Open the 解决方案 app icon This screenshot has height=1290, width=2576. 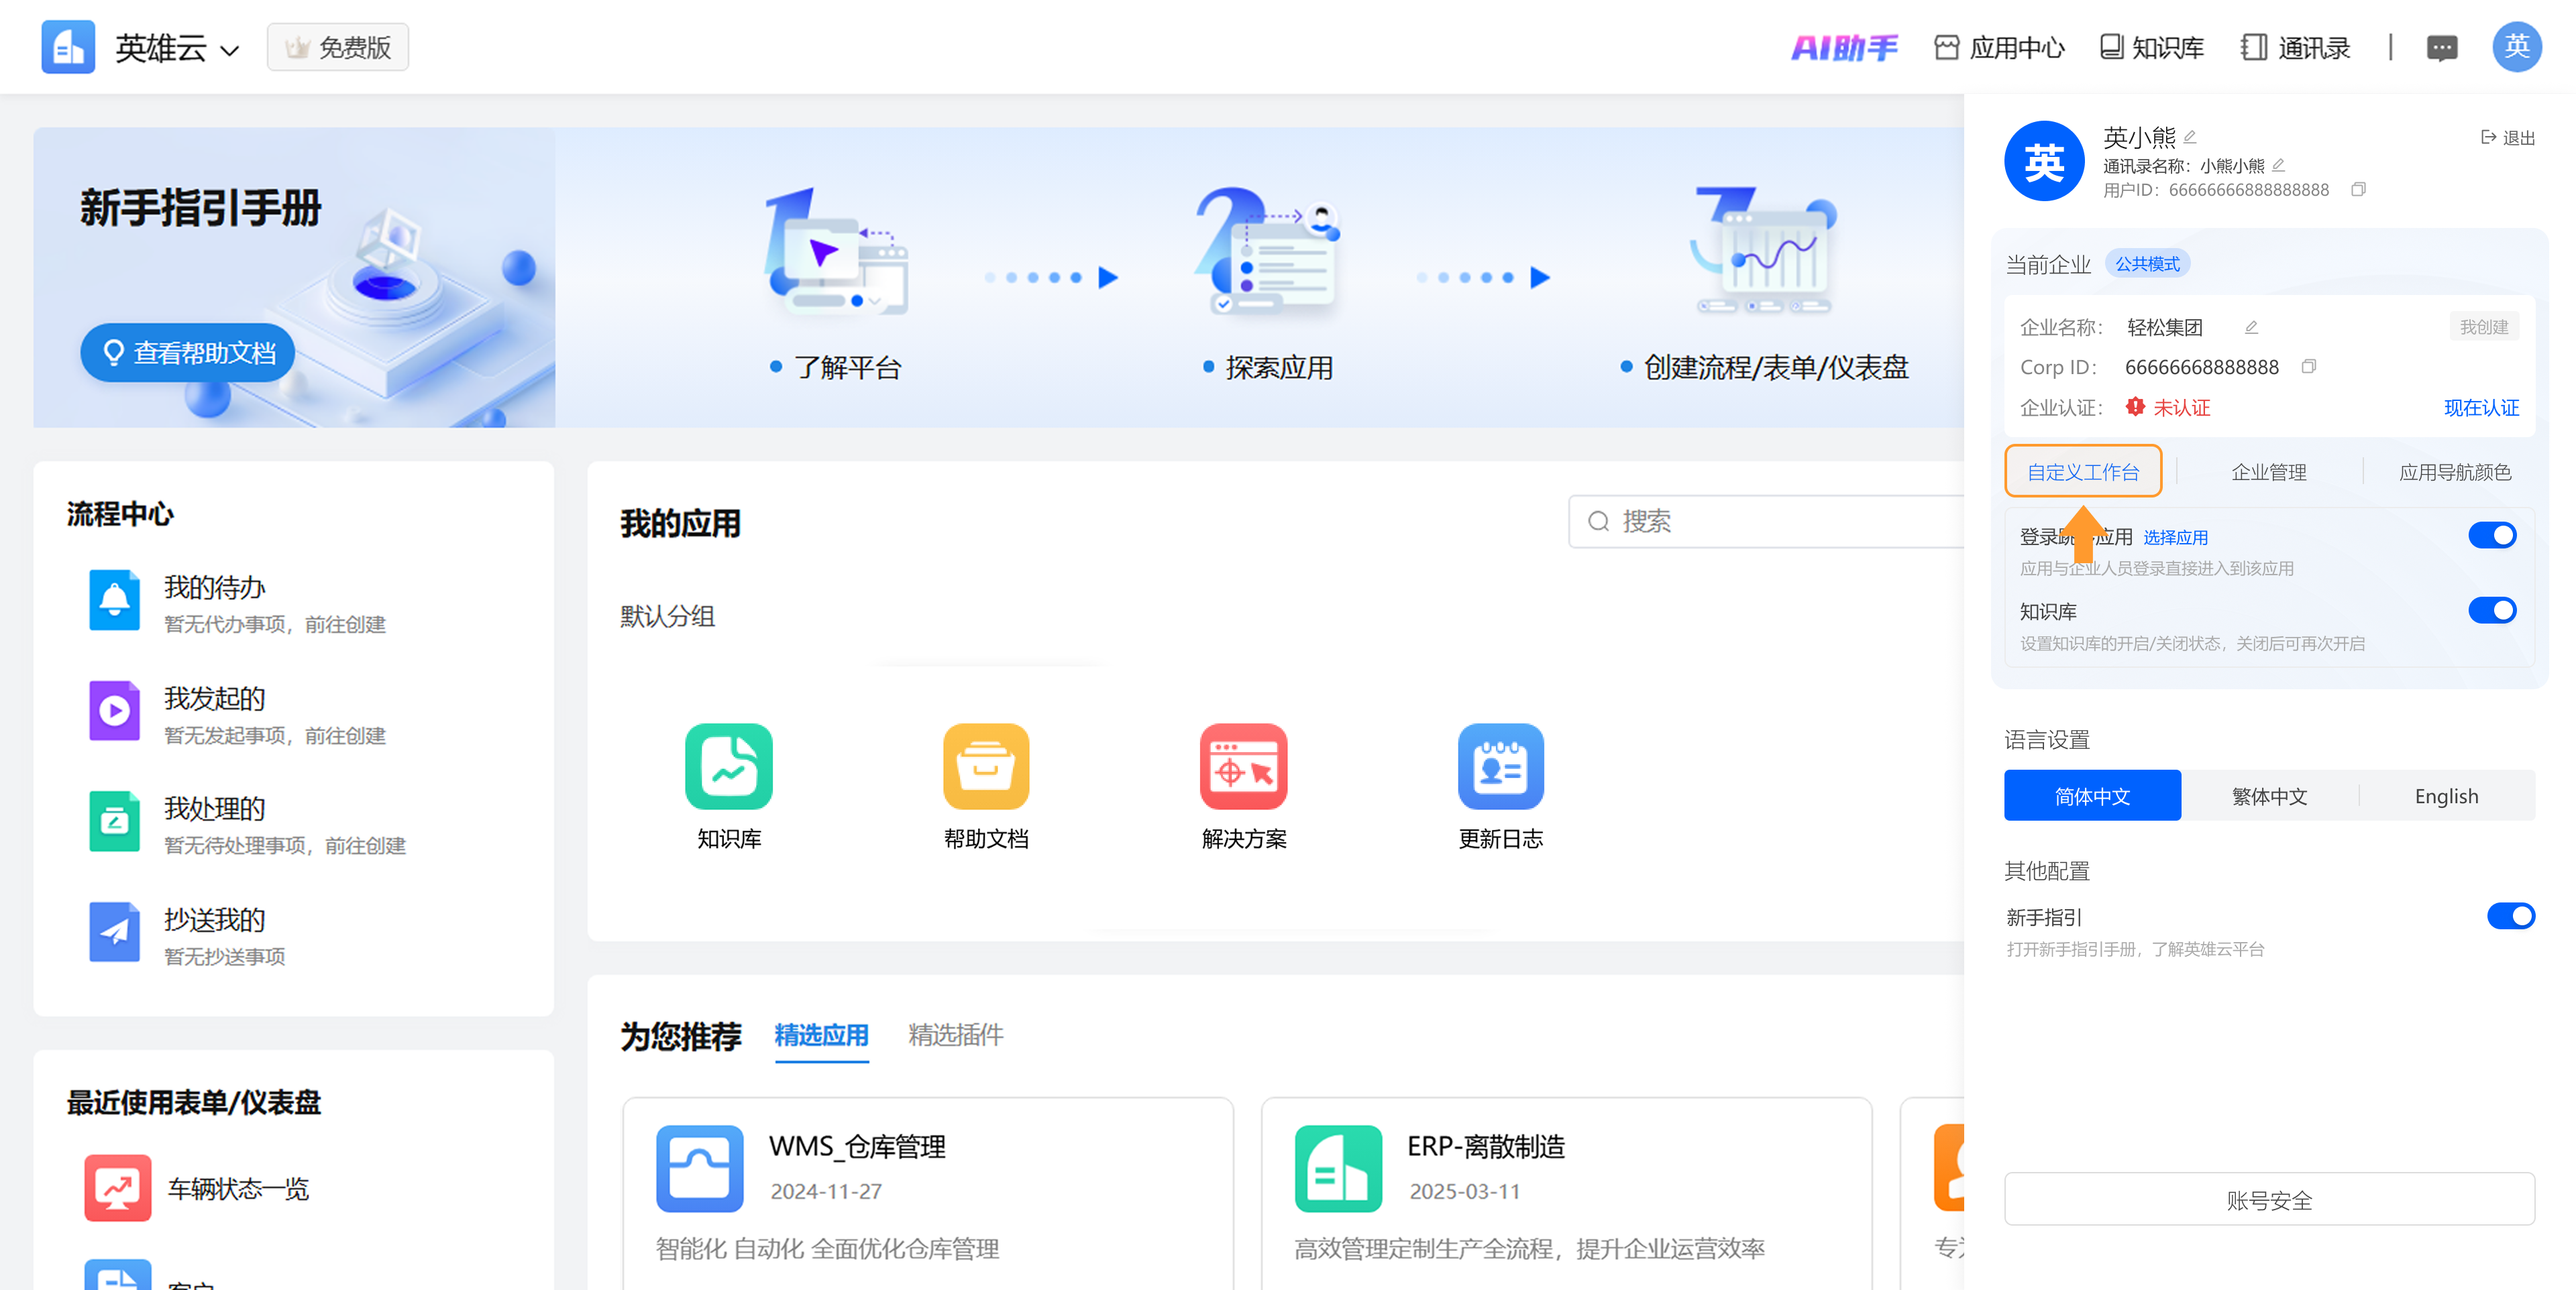[1243, 766]
